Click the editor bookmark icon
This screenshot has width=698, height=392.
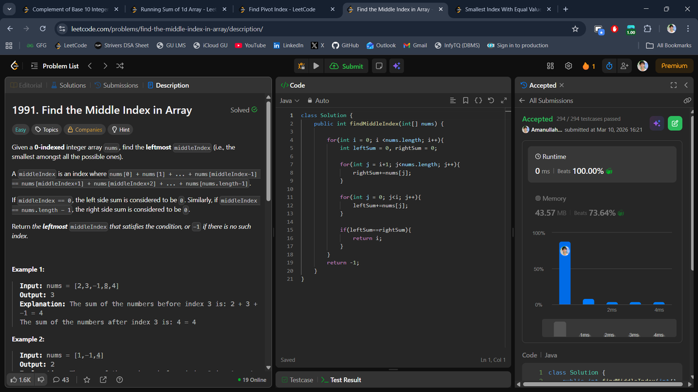click(466, 101)
